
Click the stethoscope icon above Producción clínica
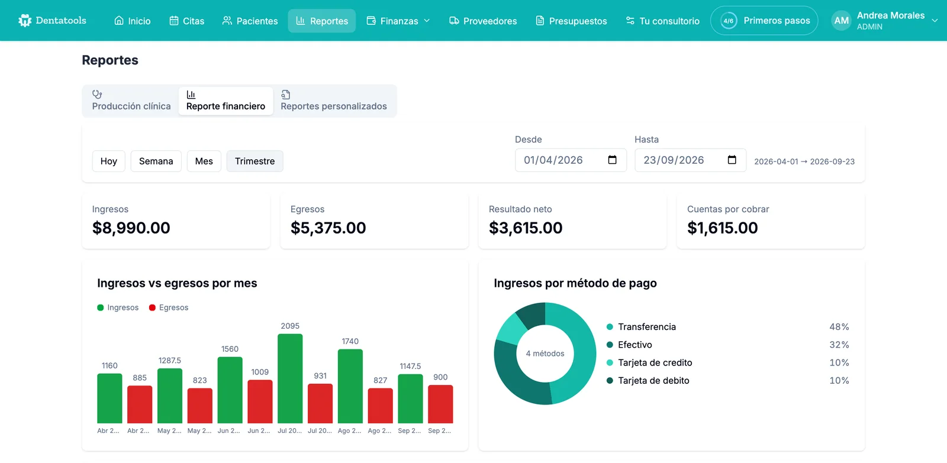click(97, 95)
